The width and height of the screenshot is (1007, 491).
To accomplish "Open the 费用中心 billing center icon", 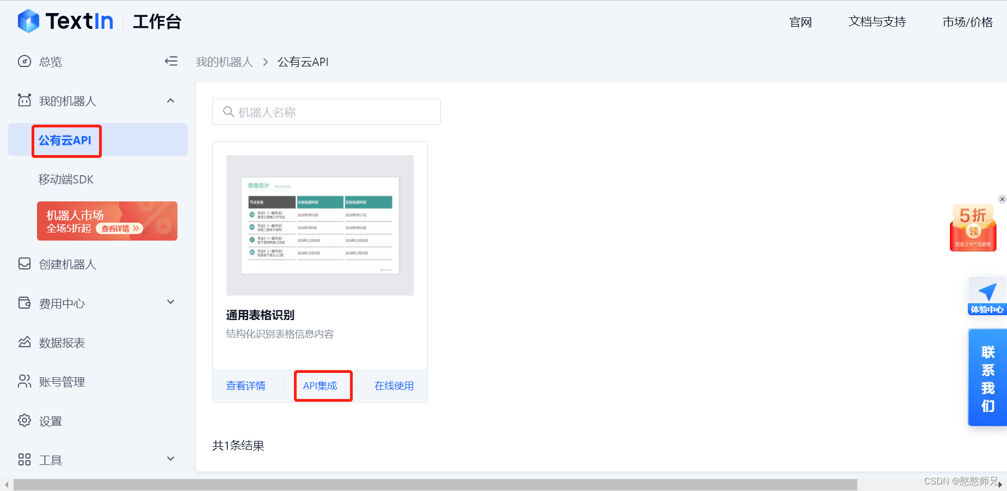I will tap(24, 303).
